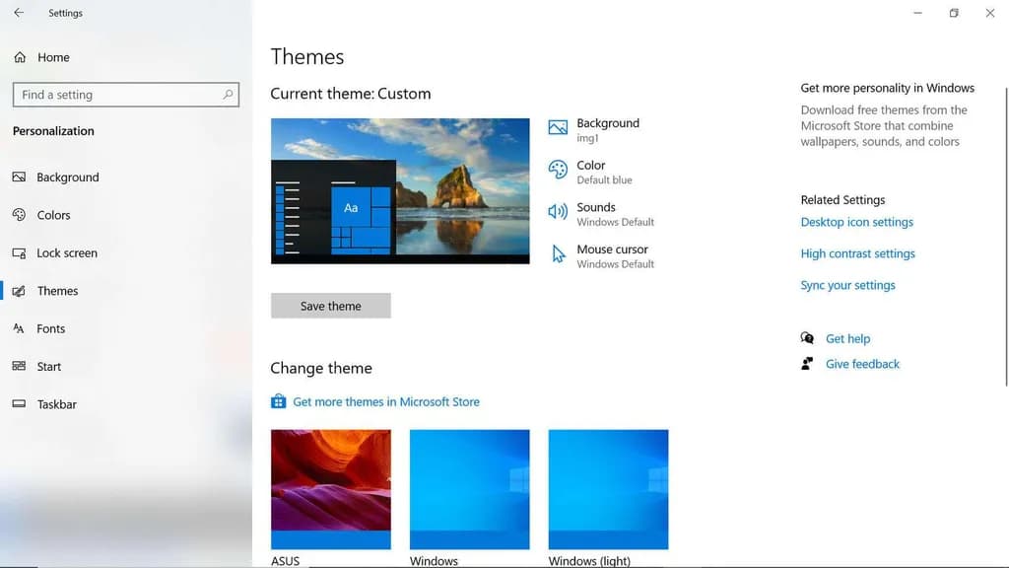Click the Background picture icon in theme details
Image resolution: width=1009 pixels, height=568 pixels.
tap(558, 128)
